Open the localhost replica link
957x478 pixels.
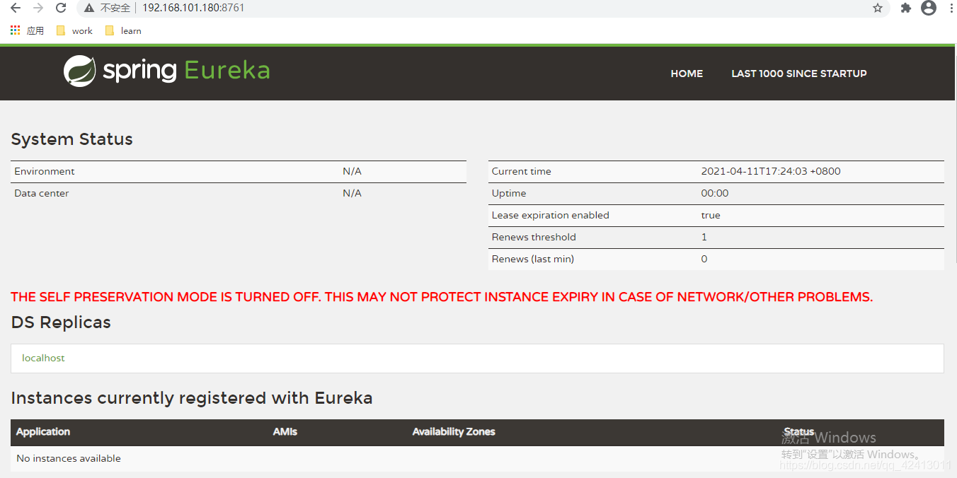point(43,358)
